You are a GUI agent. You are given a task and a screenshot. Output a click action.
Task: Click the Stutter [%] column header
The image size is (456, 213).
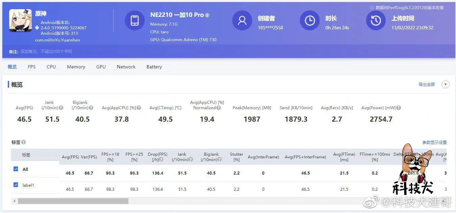(x=237, y=157)
